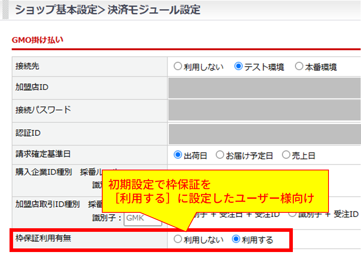Choose 本番環境 as connection target
Image resolution: width=361 pixels, height=254 pixels.
click(x=299, y=66)
